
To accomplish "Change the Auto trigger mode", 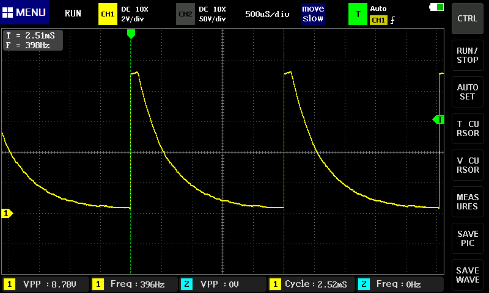I will tap(378, 9).
